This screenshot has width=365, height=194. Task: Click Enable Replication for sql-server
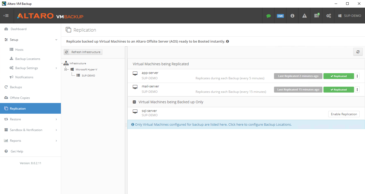coord(344,114)
